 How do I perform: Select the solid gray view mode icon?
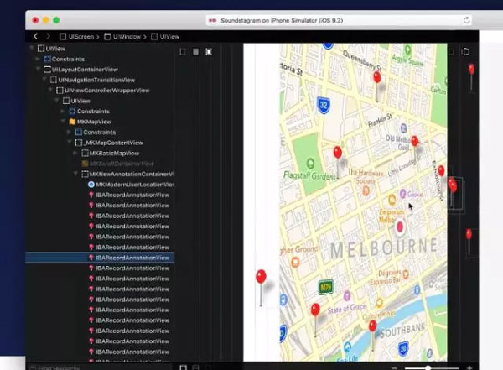(x=195, y=52)
